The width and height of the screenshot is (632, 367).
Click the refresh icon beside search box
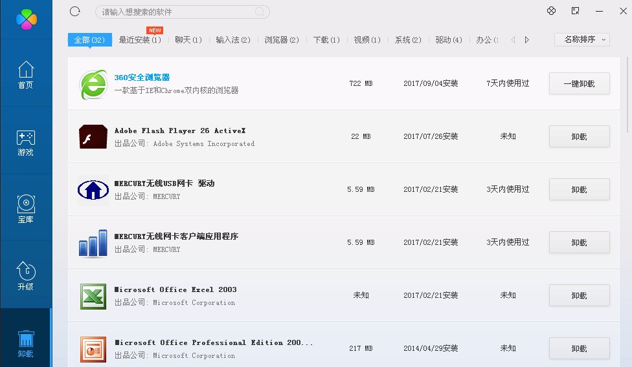point(75,12)
